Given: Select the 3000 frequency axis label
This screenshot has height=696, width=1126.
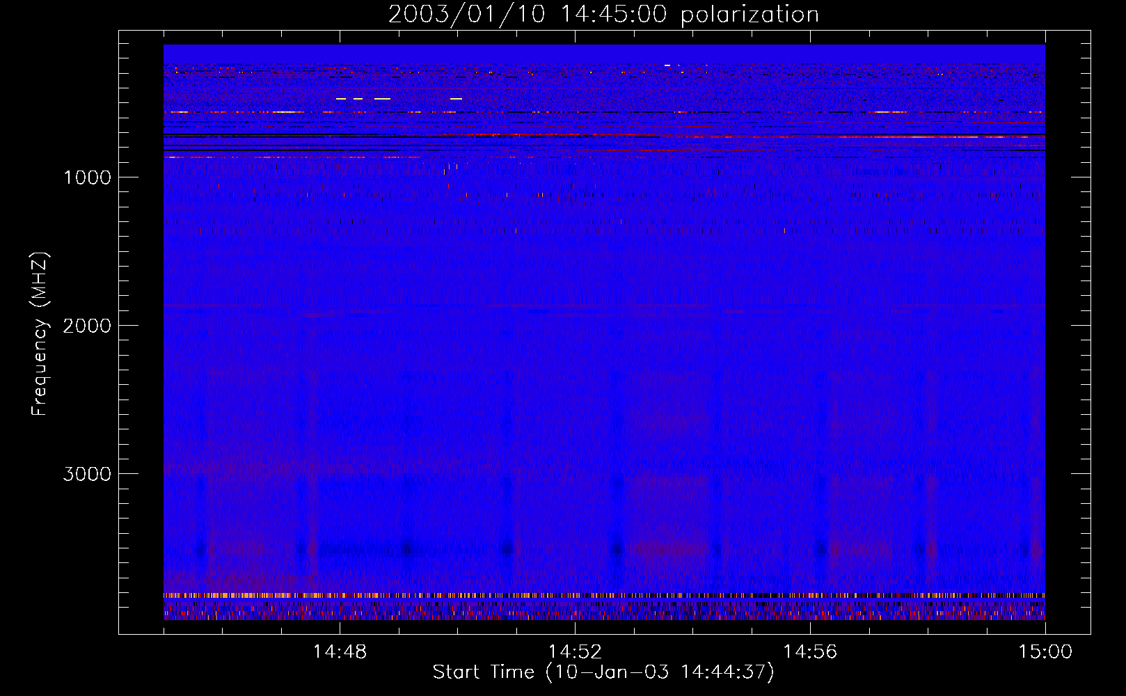Looking at the screenshot, I should tap(87, 474).
